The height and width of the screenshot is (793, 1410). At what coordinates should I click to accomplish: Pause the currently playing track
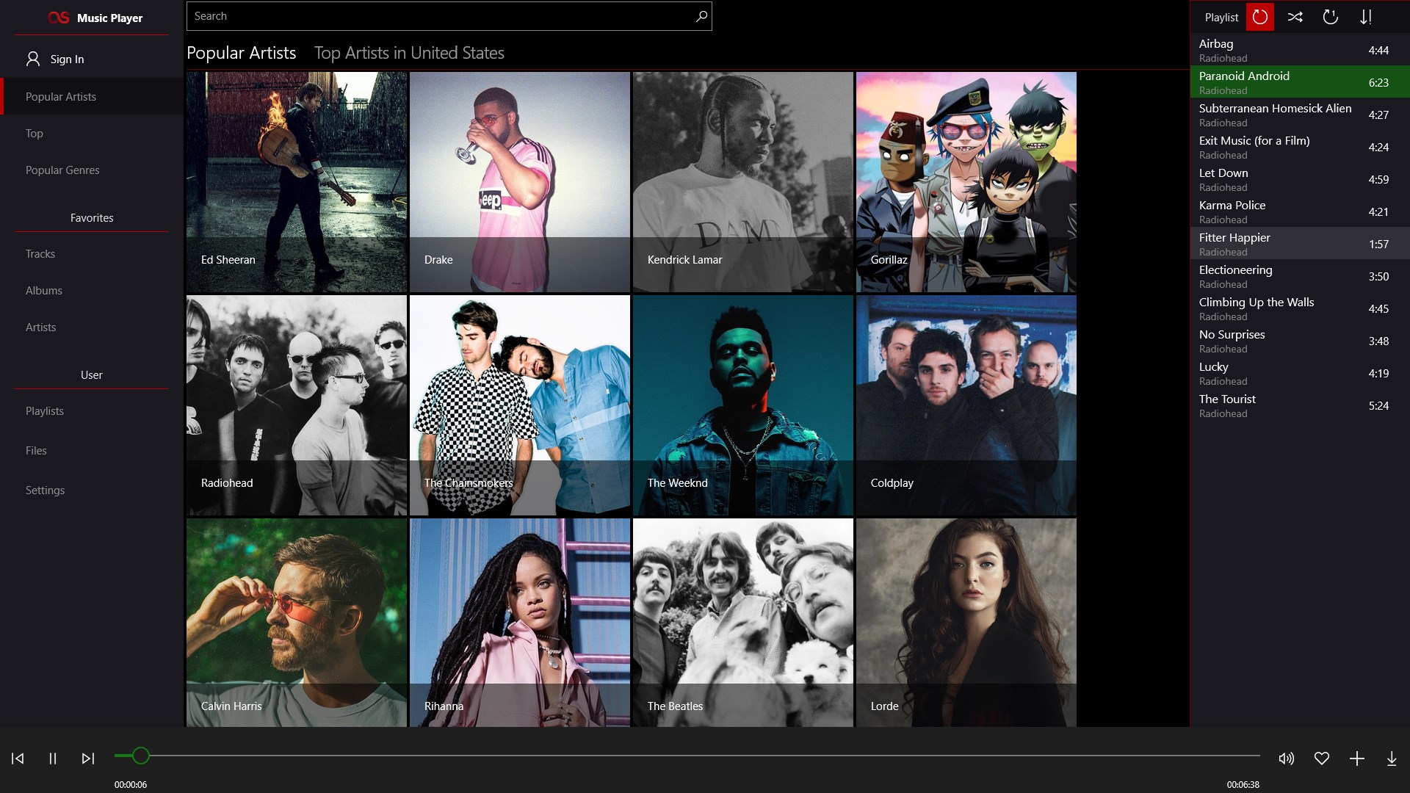coord(52,758)
